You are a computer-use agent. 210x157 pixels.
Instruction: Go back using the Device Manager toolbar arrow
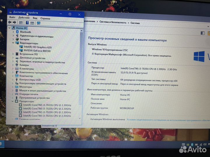10,22
